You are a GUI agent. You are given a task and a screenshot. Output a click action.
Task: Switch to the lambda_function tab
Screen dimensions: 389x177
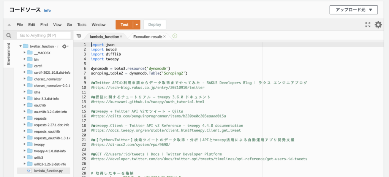tap(104, 36)
